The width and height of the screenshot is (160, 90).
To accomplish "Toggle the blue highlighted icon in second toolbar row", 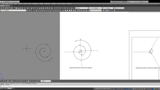I will point(110,10).
